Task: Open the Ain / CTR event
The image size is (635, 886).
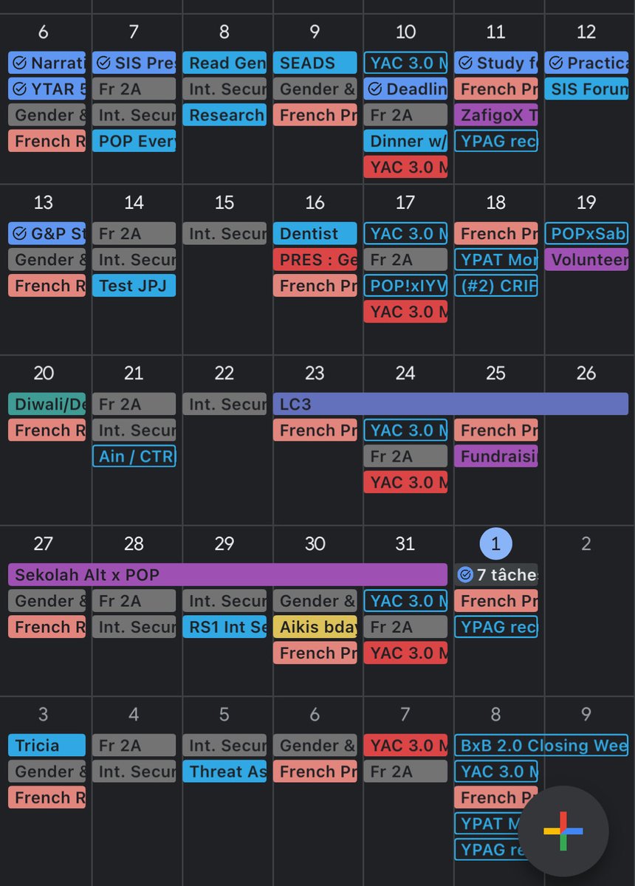Action: pos(134,456)
